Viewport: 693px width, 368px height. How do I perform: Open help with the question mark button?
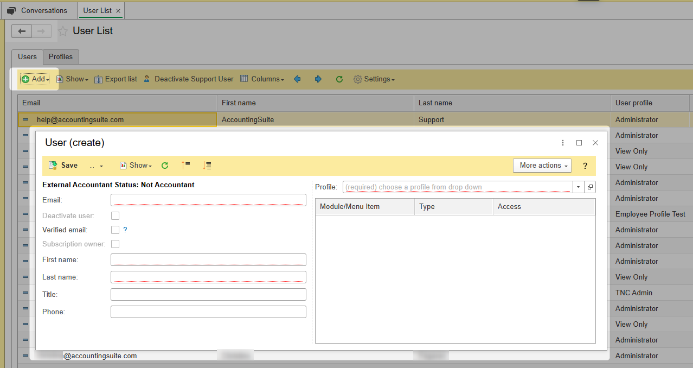585,166
